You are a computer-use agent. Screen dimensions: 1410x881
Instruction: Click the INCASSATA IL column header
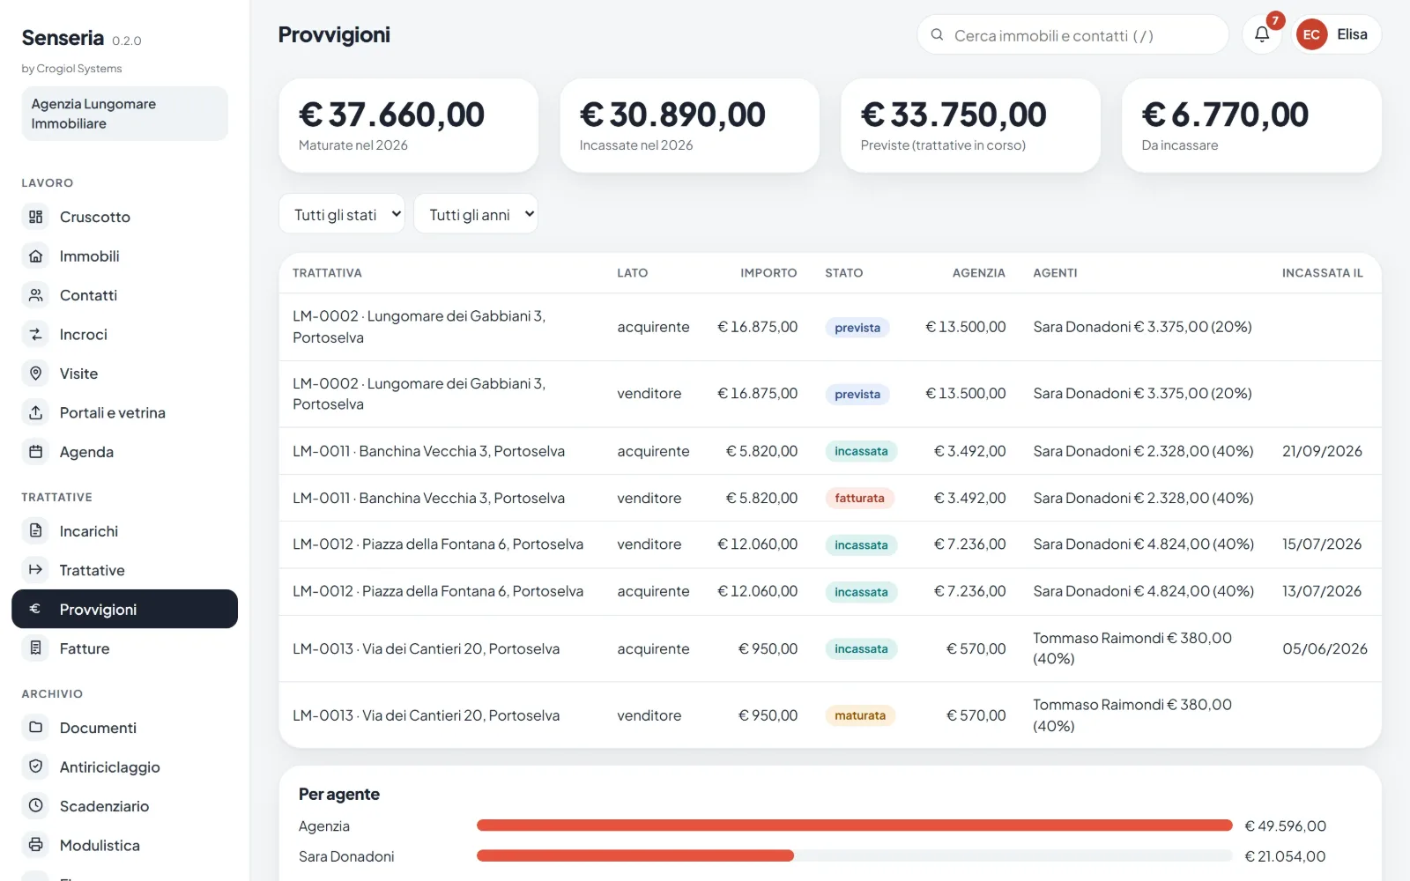1323,273
